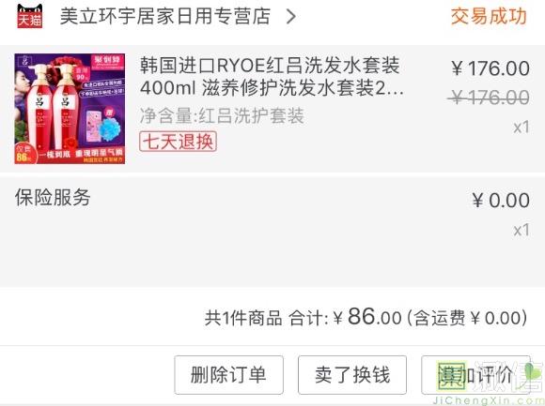Click the 追加评价 button
The width and height of the screenshot is (545, 406).
click(475, 375)
